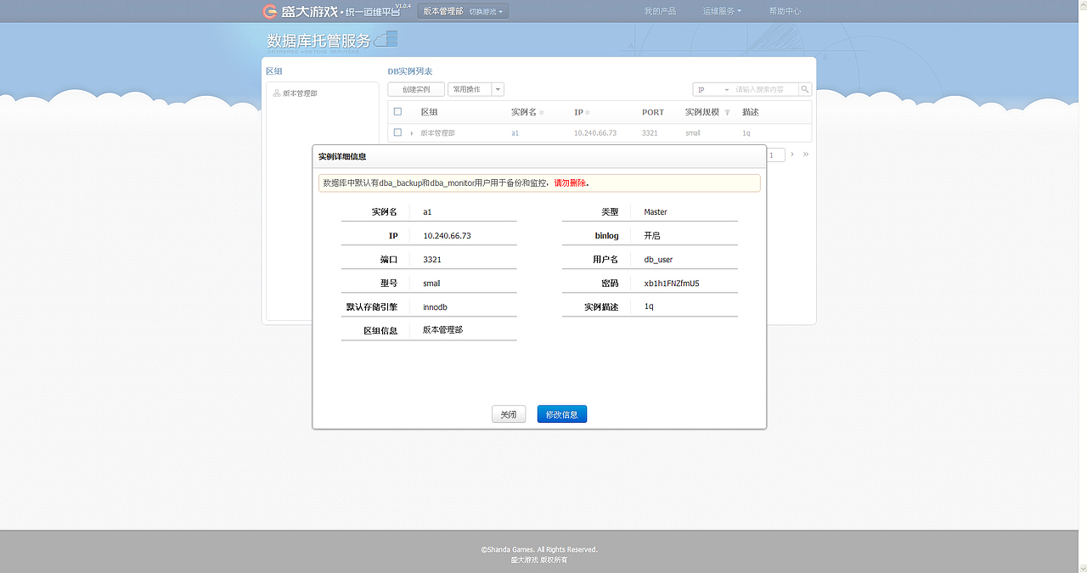Click the cloud icon beside 数据库托管服务 title
This screenshot has width=1087, height=573.
386,37
